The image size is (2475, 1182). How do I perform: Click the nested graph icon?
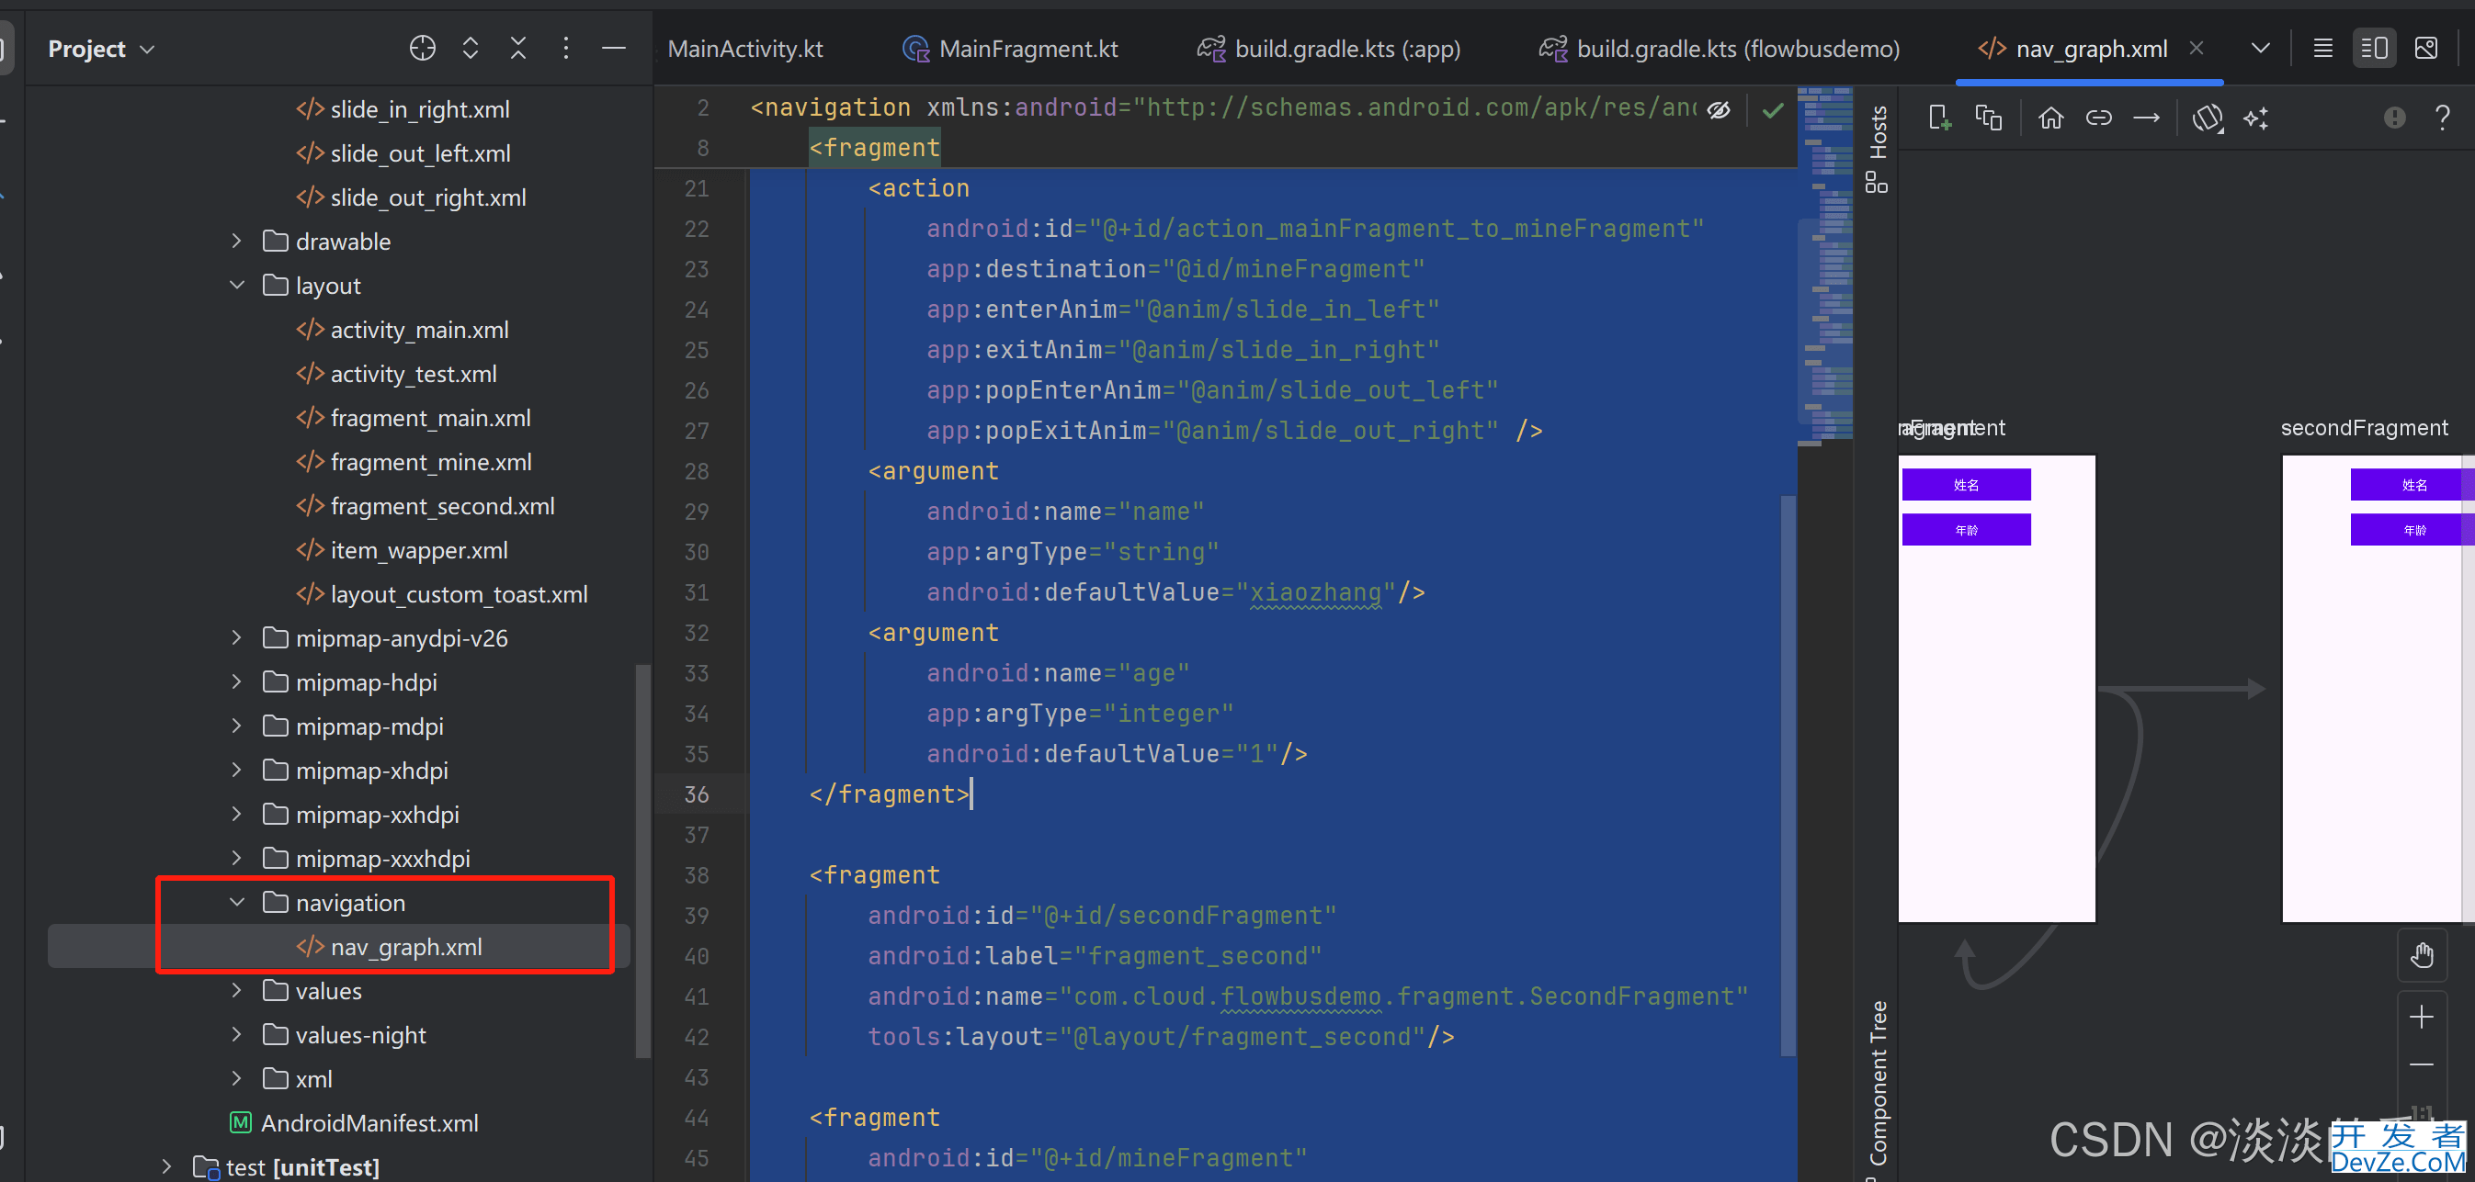coord(1988,118)
